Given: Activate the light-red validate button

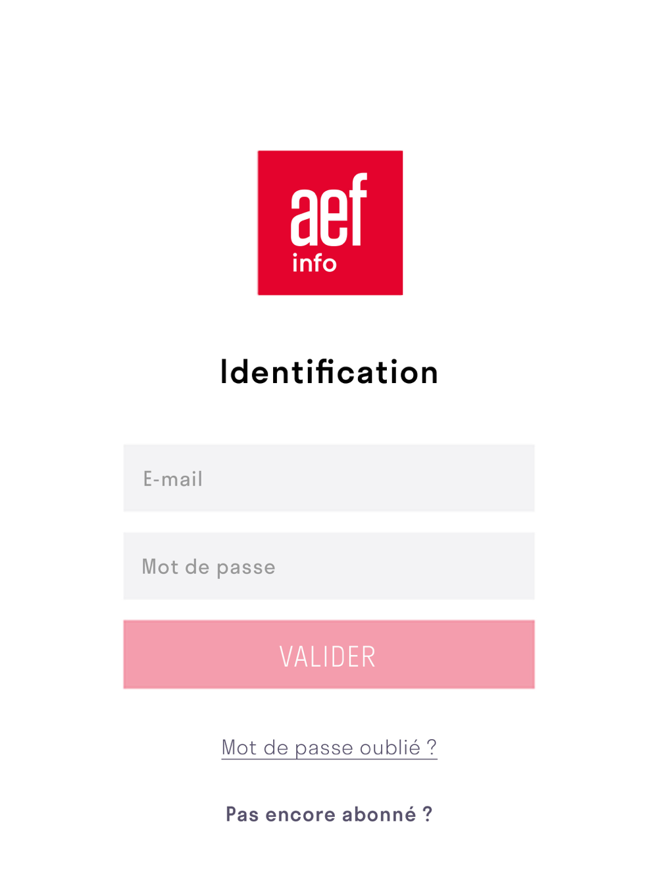Looking at the screenshot, I should point(329,654).
